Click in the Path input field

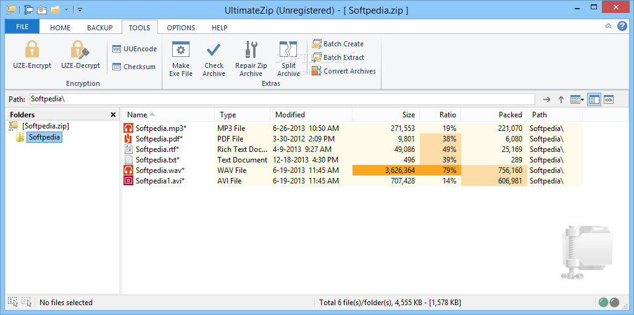pos(282,99)
